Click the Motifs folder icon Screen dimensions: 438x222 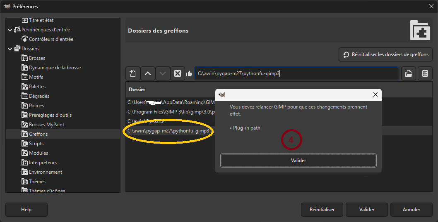(x=25, y=77)
